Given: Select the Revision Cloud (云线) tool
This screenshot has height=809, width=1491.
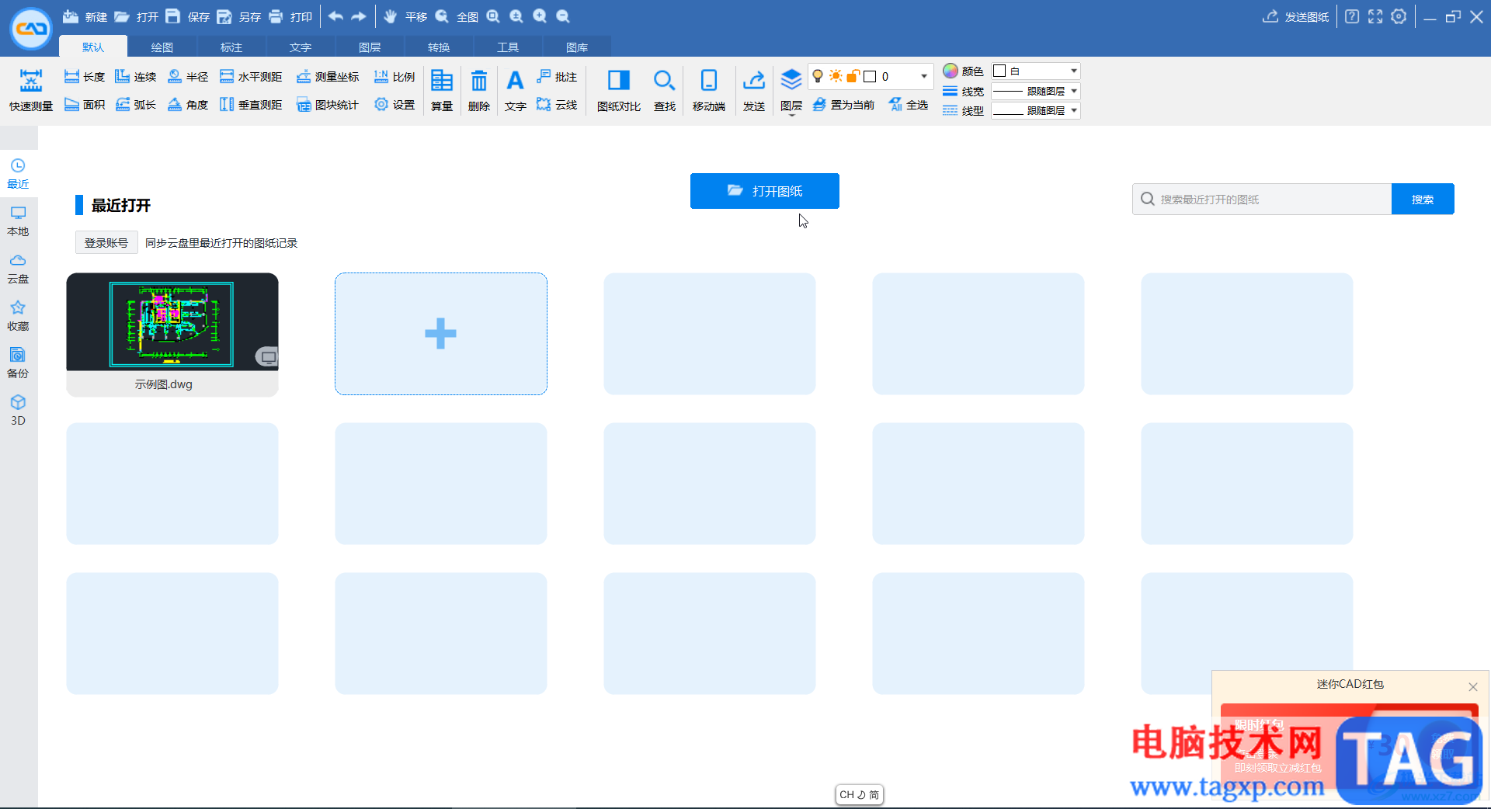Looking at the screenshot, I should point(557,105).
